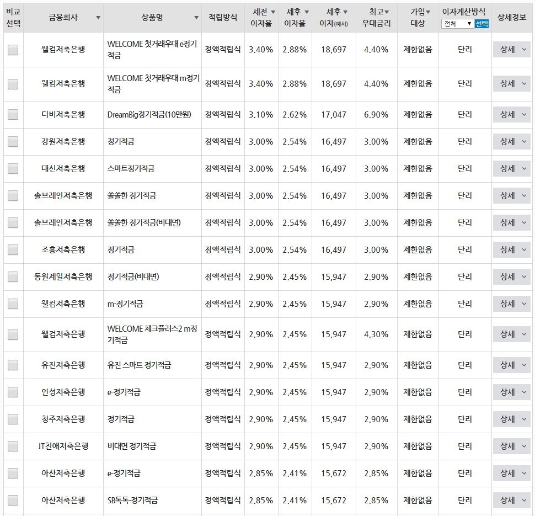Expand 상세 for WELCOME 첫거래우대 e정기적금
Screen dimensions: 535x516
pyautogui.click(x=511, y=50)
